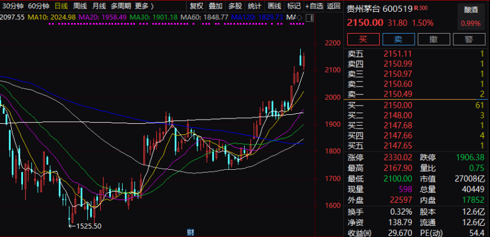Screen dimensions: 490x237
Task: Open the 复权 adjustment menu
Action: 196,6
